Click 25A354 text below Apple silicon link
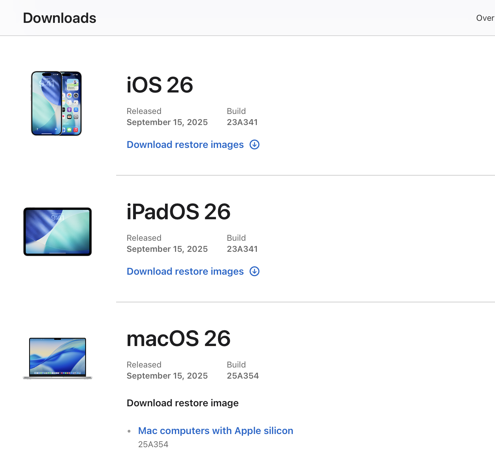This screenshot has width=495, height=469. 153,444
